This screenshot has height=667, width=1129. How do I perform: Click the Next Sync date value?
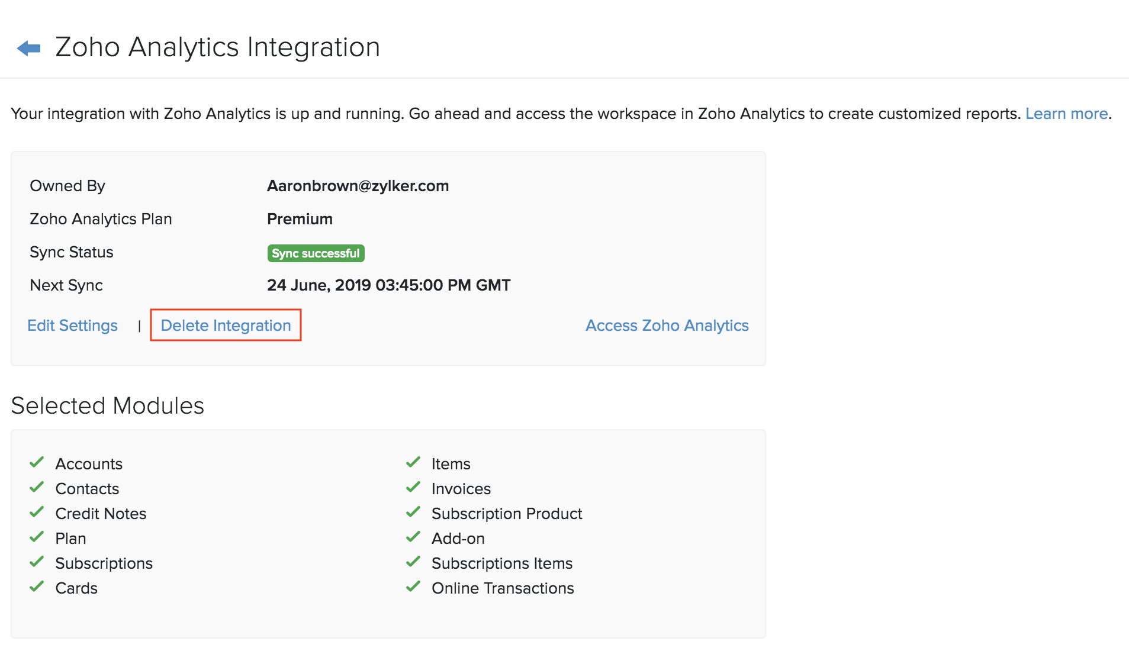(x=388, y=285)
